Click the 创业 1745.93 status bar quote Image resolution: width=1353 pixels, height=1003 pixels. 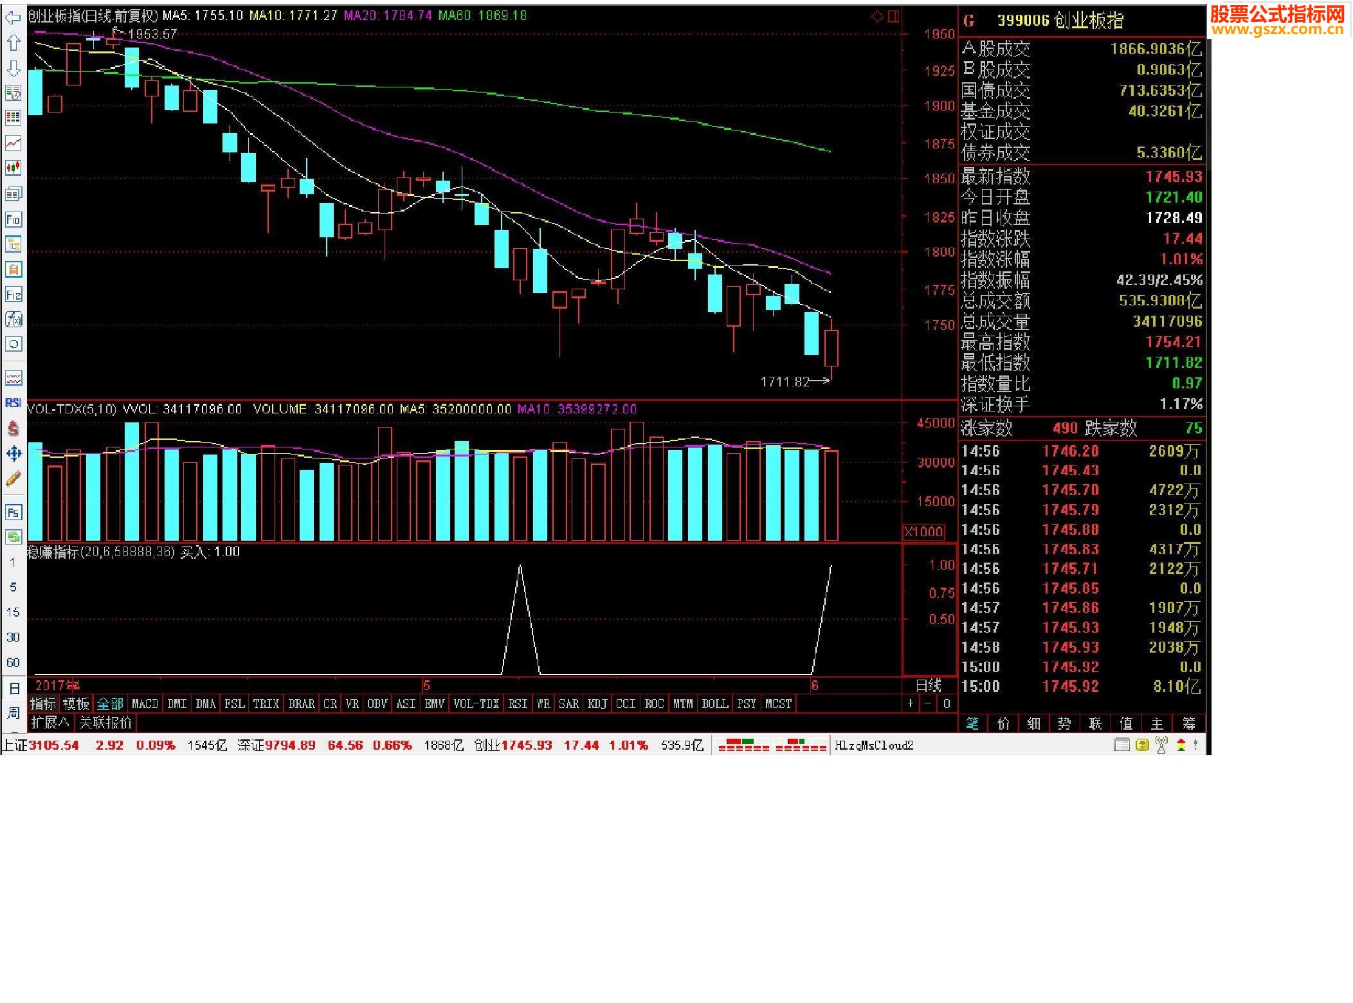513,745
